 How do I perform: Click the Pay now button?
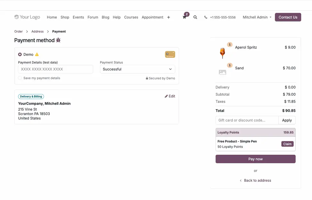coord(255,159)
